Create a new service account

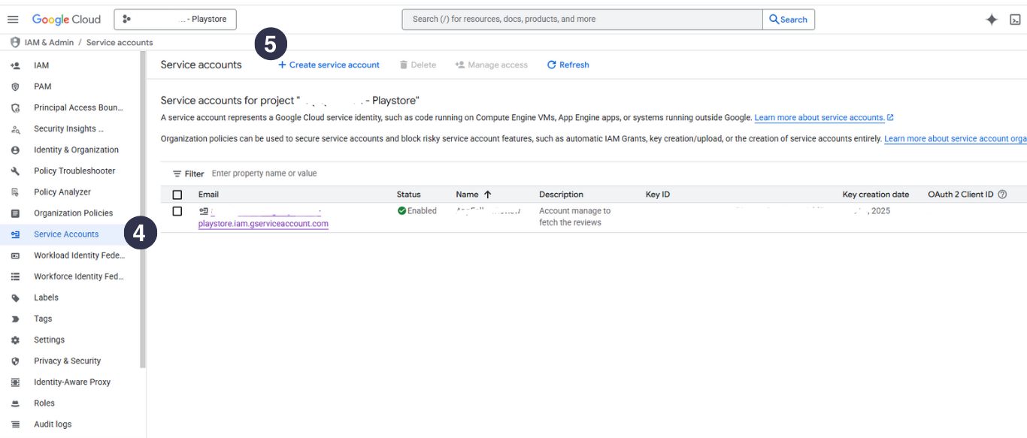(329, 65)
